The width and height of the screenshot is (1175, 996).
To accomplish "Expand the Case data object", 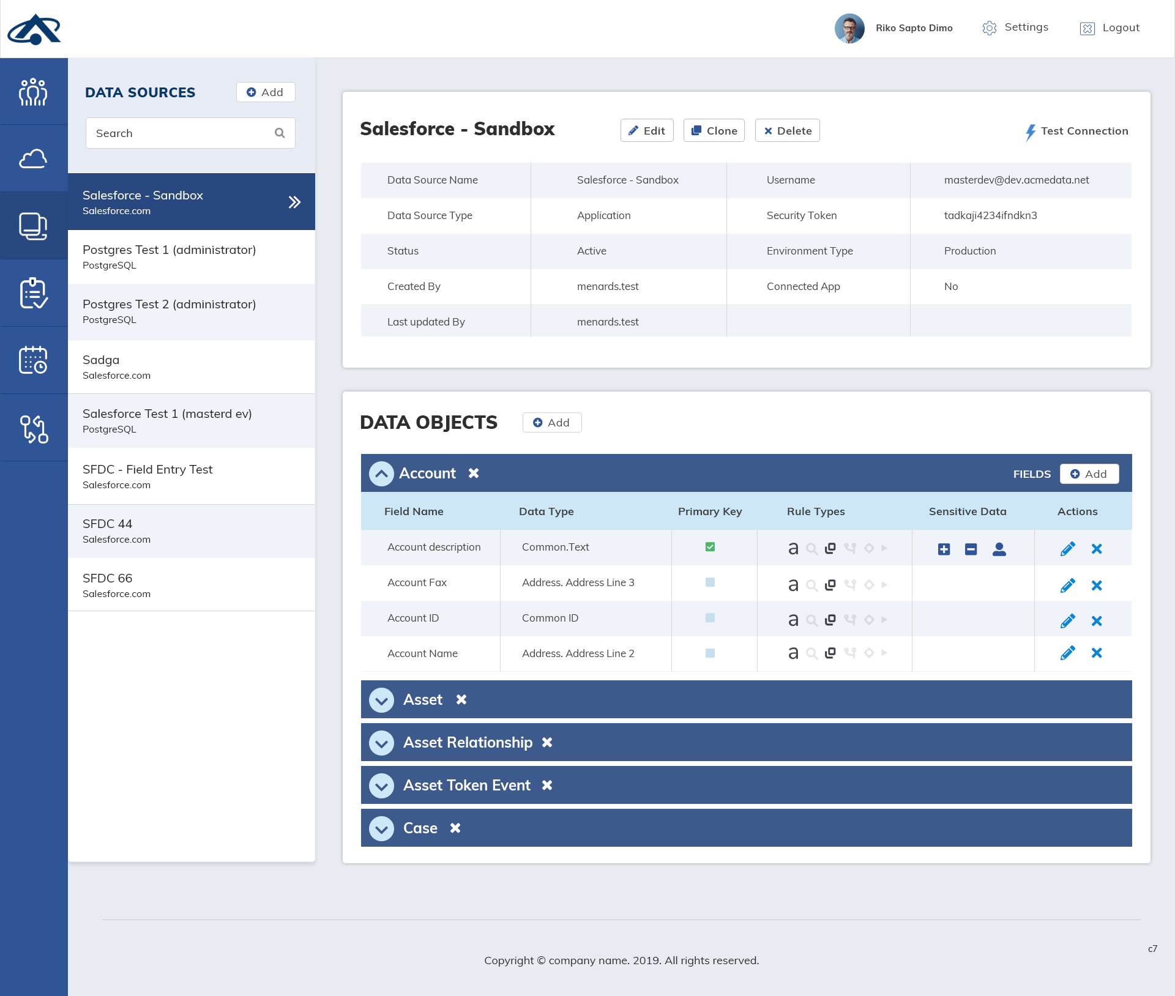I will 381,828.
